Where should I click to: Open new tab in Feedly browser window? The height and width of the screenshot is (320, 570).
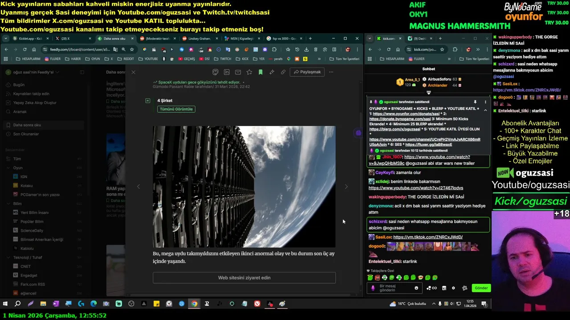(x=310, y=39)
